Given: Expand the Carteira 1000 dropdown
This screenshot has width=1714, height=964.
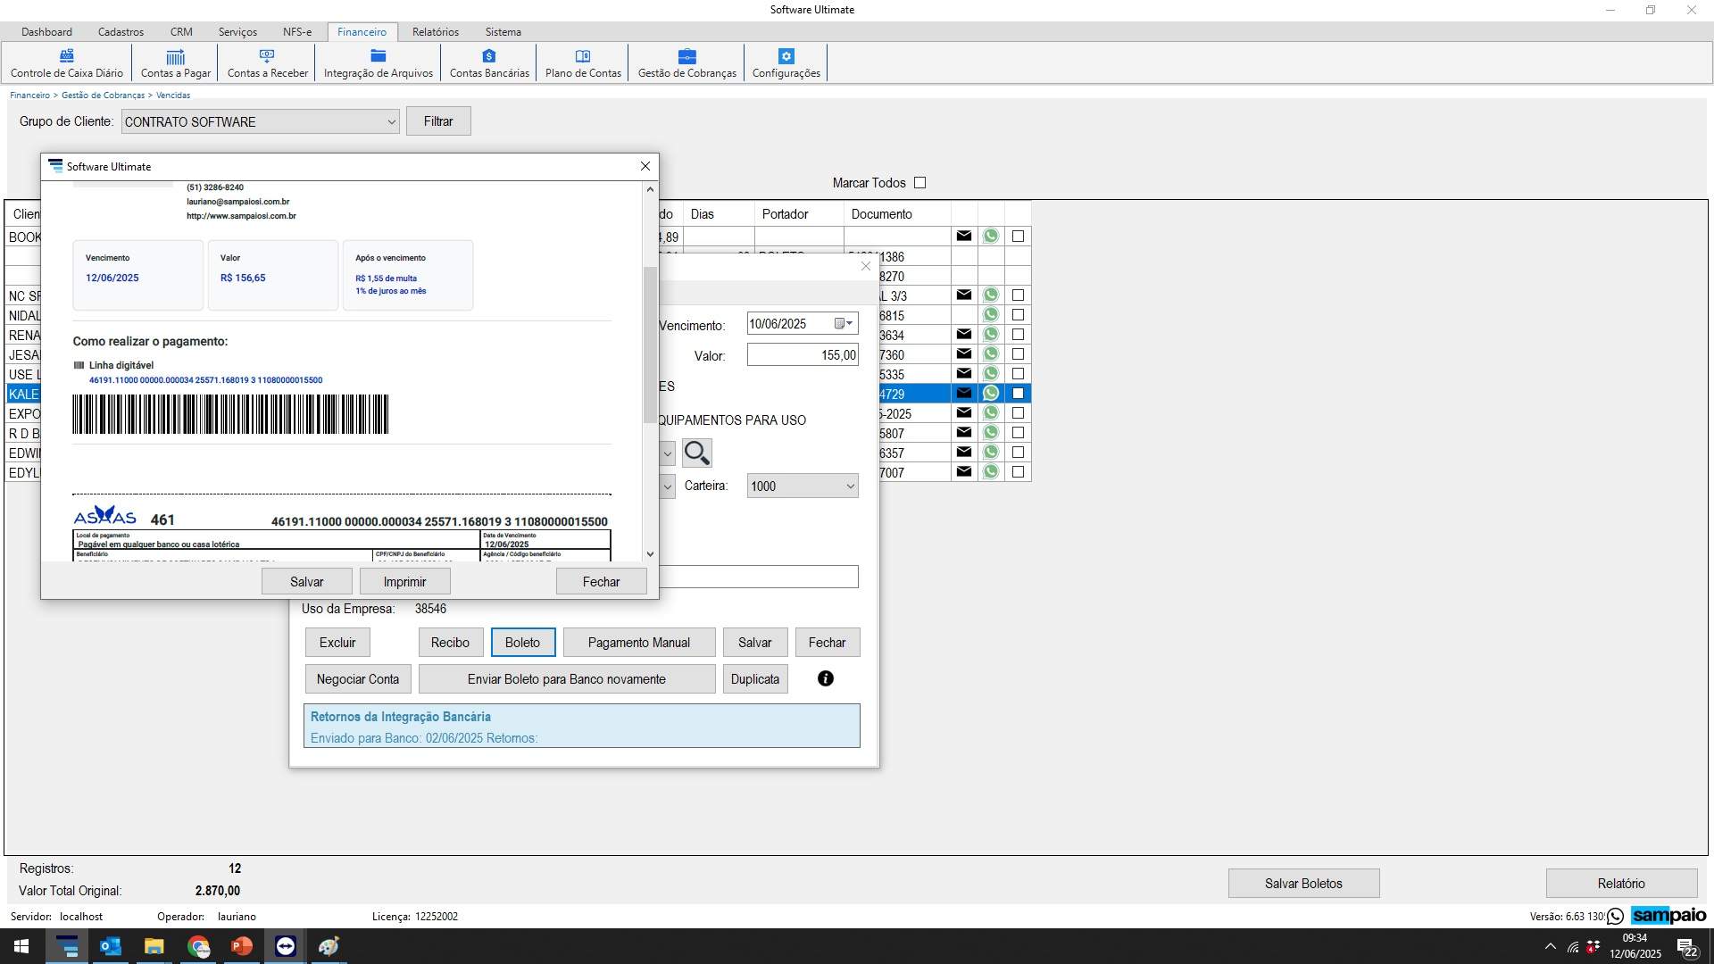Looking at the screenshot, I should pyautogui.click(x=850, y=486).
